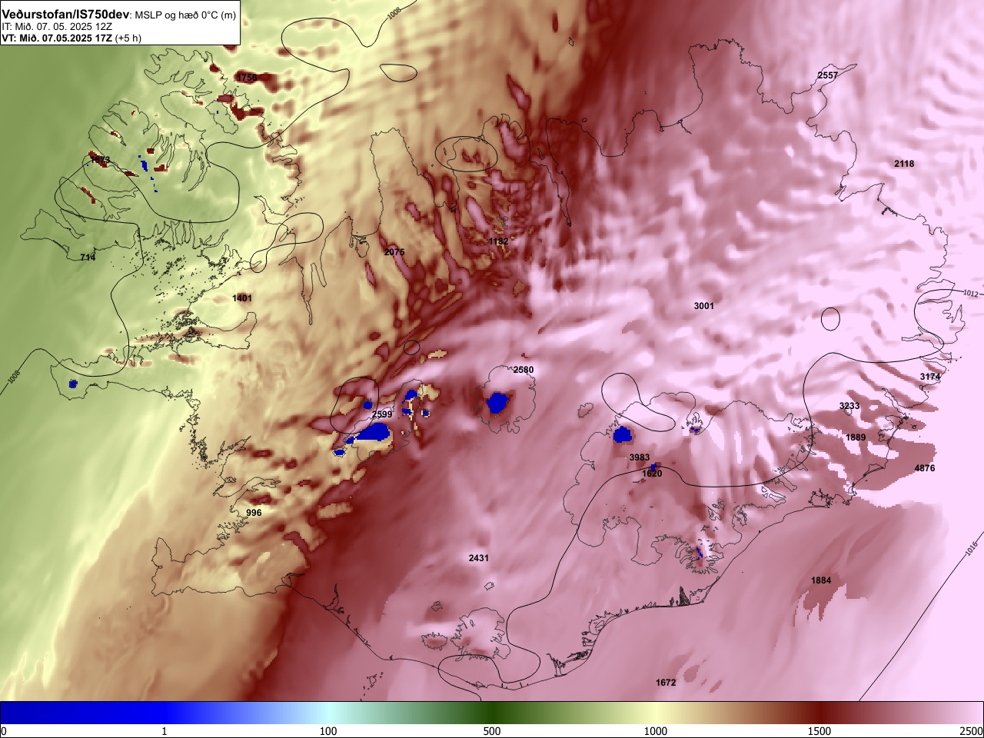Click the map value 1884
The height and width of the screenshot is (738, 984).
821,580
